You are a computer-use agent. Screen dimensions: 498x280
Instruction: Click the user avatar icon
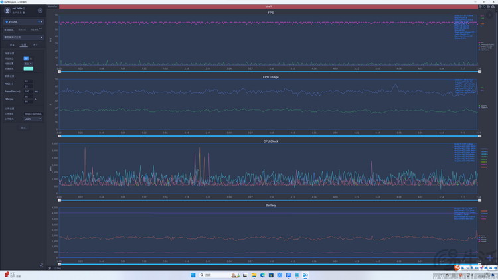click(7, 11)
